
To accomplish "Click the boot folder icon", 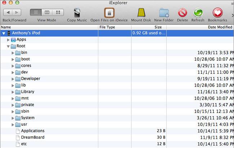I will coord(18,59).
